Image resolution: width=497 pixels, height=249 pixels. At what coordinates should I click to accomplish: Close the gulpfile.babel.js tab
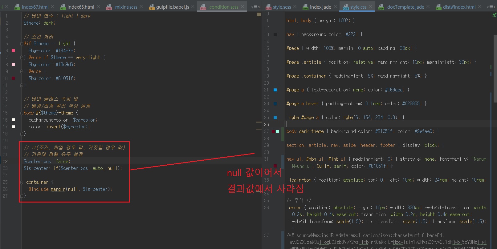[x=193, y=6]
